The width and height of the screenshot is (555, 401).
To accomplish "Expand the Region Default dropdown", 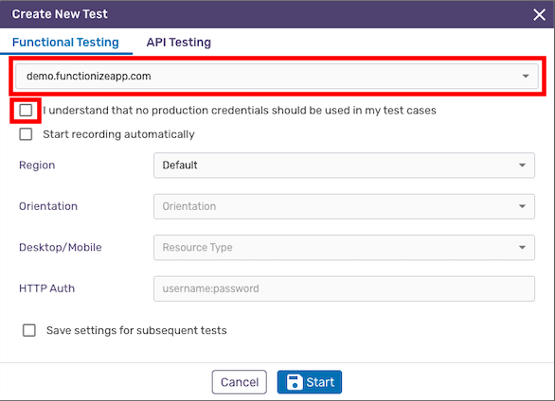I will (344, 166).
